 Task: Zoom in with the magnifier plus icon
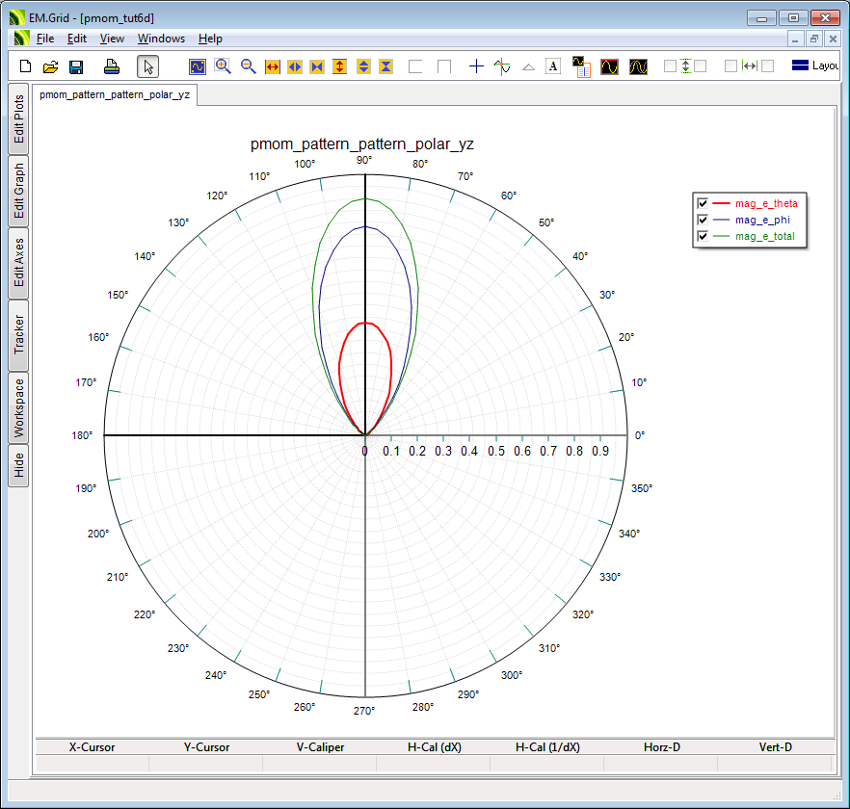pyautogui.click(x=223, y=66)
